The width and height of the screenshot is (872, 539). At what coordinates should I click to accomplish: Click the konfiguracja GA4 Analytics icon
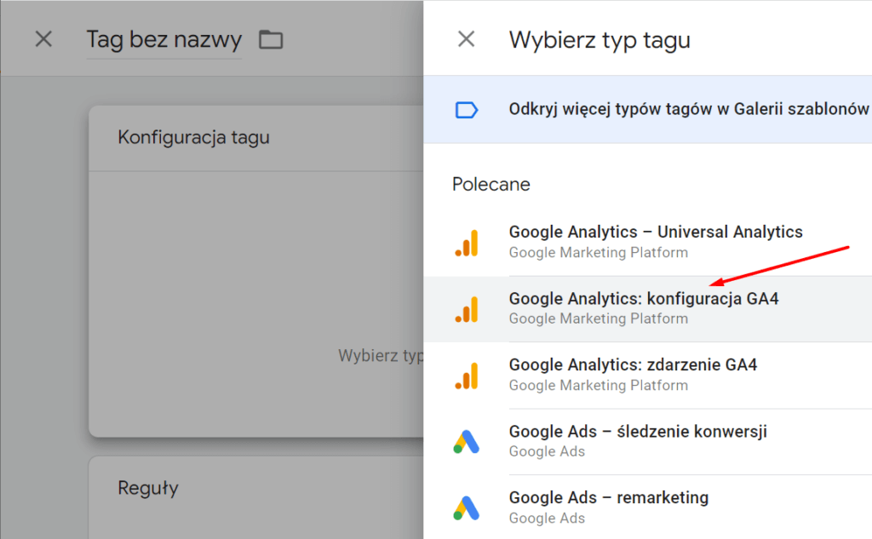[x=467, y=309]
